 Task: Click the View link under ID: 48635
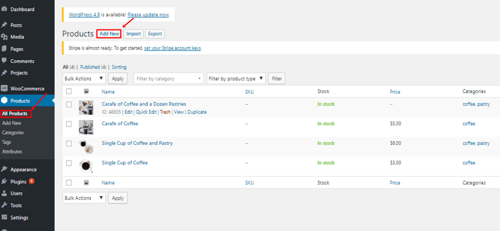pyautogui.click(x=179, y=112)
